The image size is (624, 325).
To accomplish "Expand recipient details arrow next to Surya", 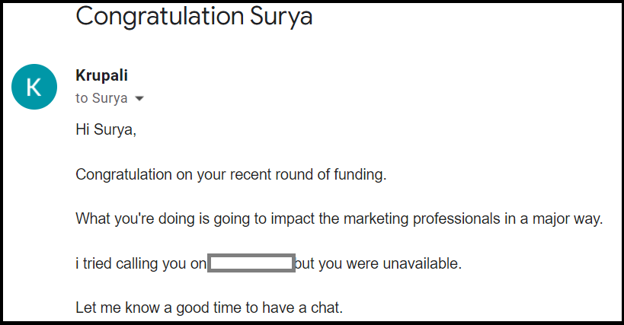I will (139, 98).
